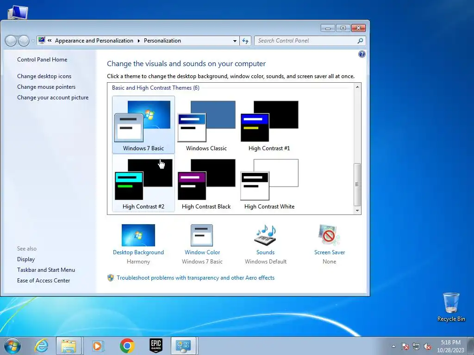Open the address bar history dropdown arrow
Viewport: 474px width, 355px height.
235,41
